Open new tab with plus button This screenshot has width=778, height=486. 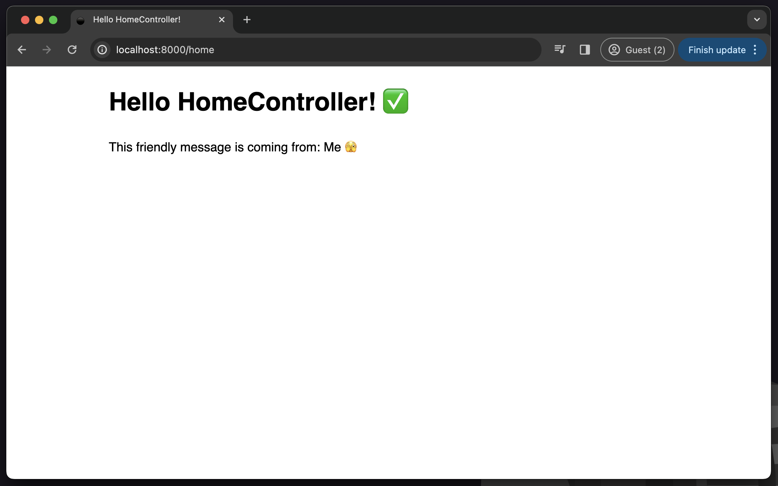247,20
